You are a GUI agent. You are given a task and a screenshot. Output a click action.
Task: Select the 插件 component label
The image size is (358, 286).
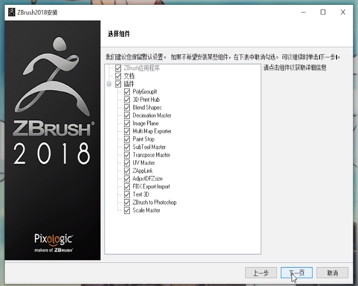click(x=129, y=84)
